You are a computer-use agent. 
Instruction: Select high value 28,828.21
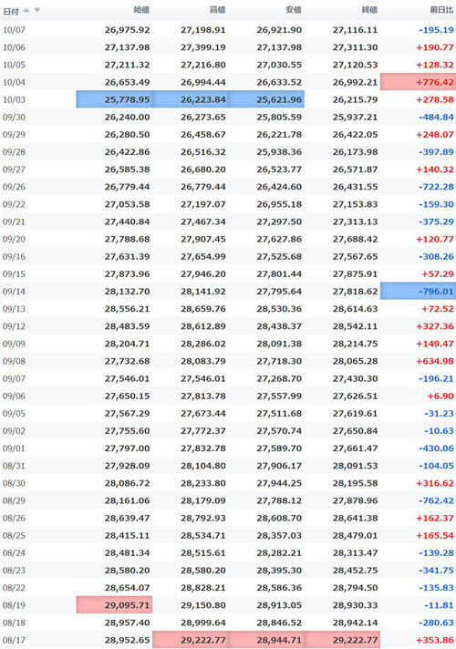(203, 587)
